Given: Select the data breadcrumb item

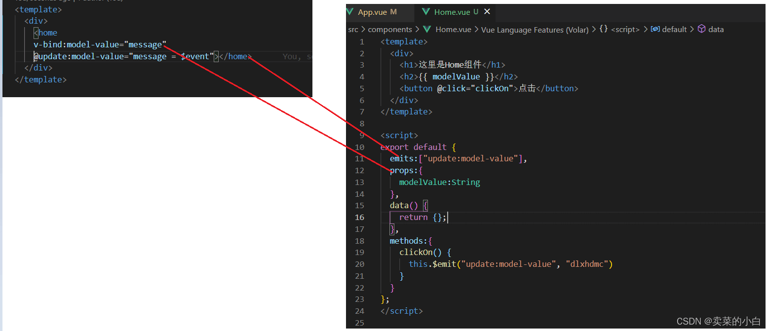Looking at the screenshot, I should pyautogui.click(x=716, y=30).
